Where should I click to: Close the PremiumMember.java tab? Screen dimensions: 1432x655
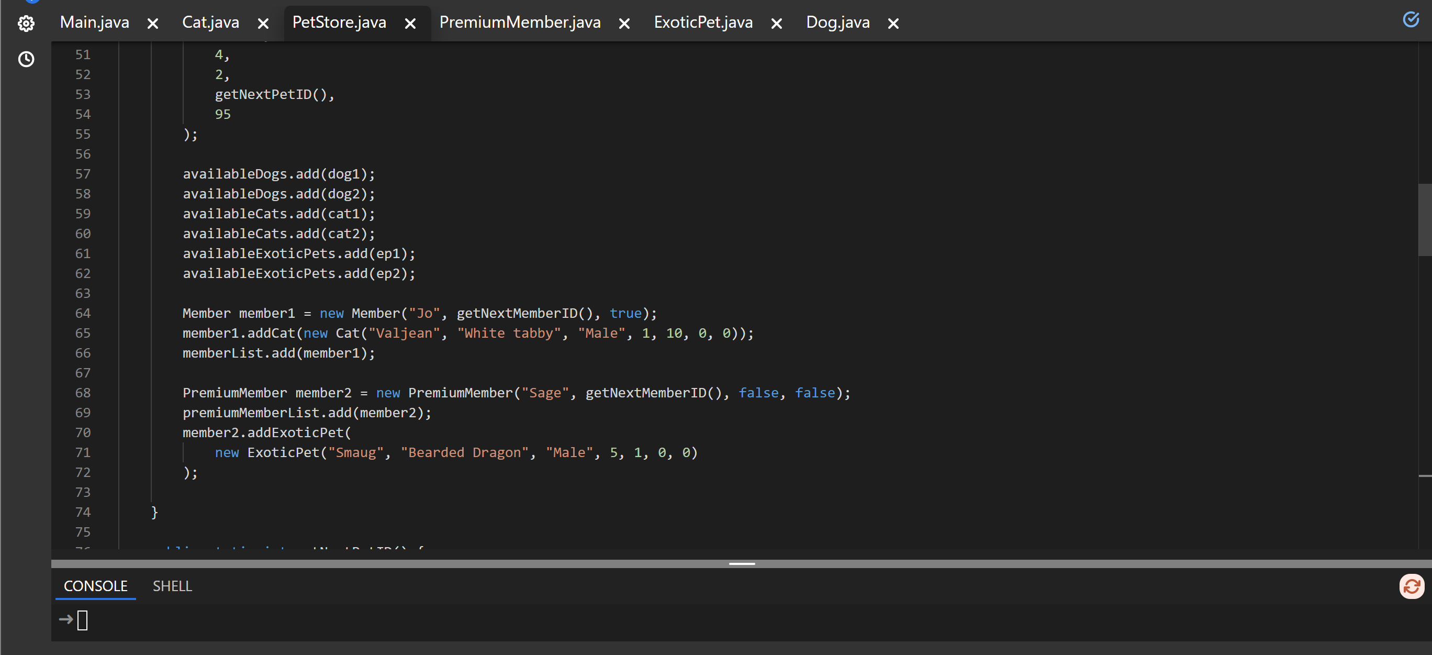click(x=624, y=24)
